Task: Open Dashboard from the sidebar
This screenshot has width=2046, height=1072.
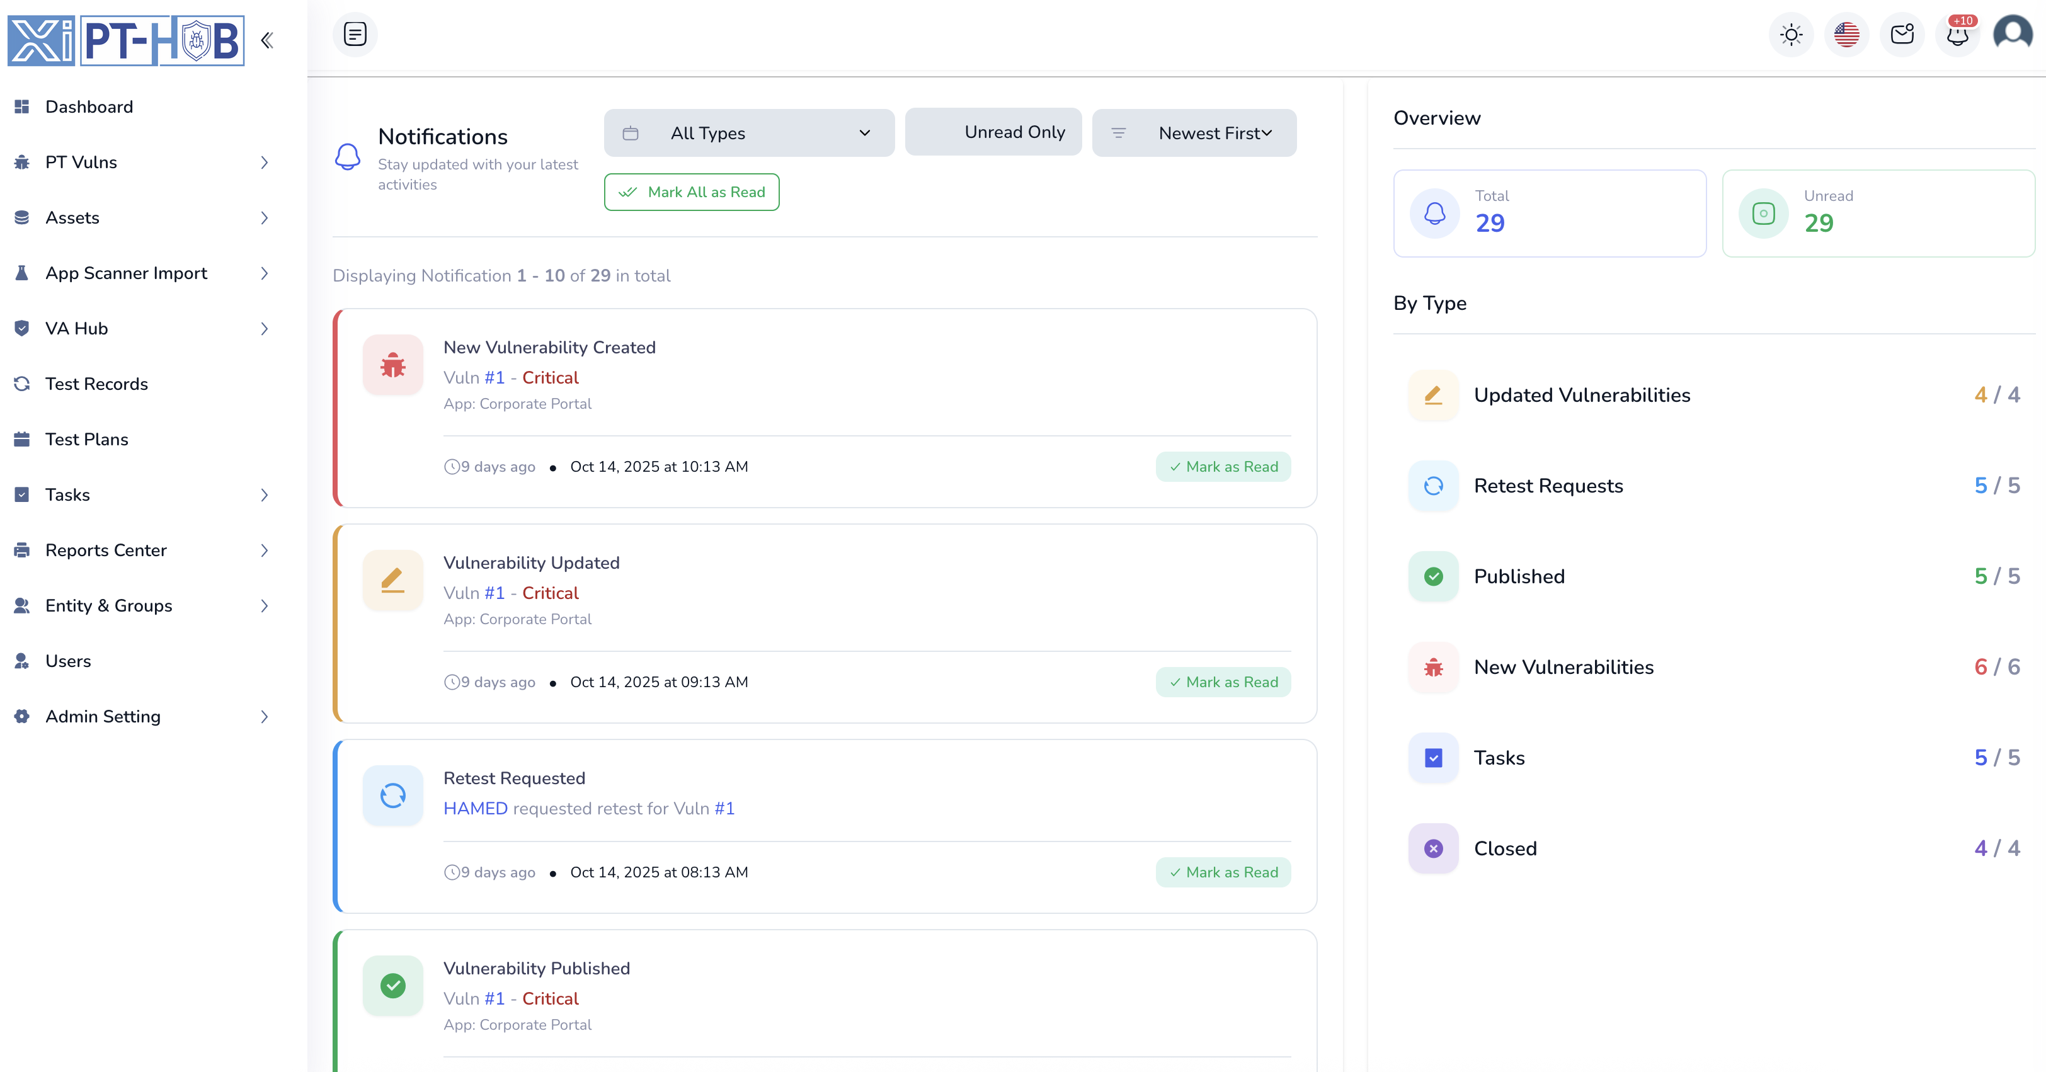Action: pyautogui.click(x=89, y=107)
